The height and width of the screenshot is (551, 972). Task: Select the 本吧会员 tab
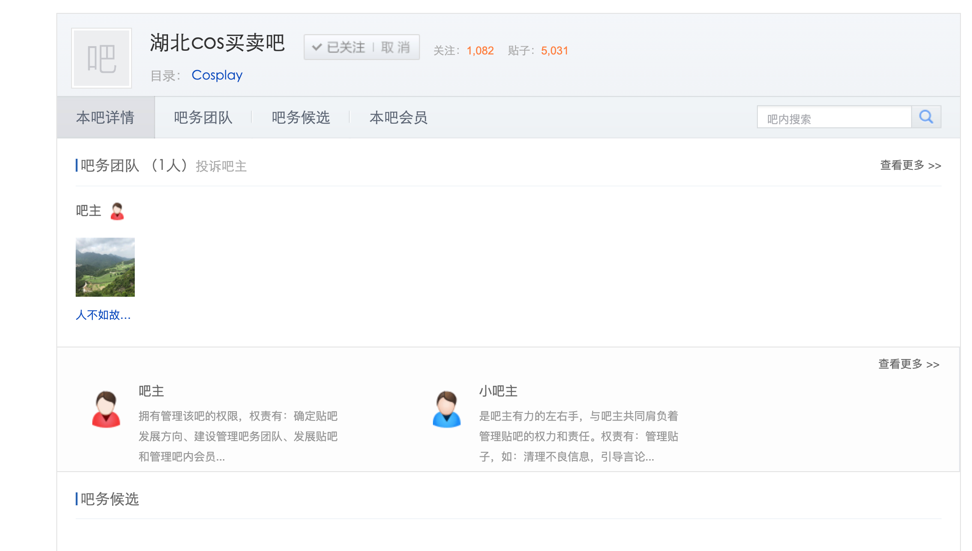[398, 118]
